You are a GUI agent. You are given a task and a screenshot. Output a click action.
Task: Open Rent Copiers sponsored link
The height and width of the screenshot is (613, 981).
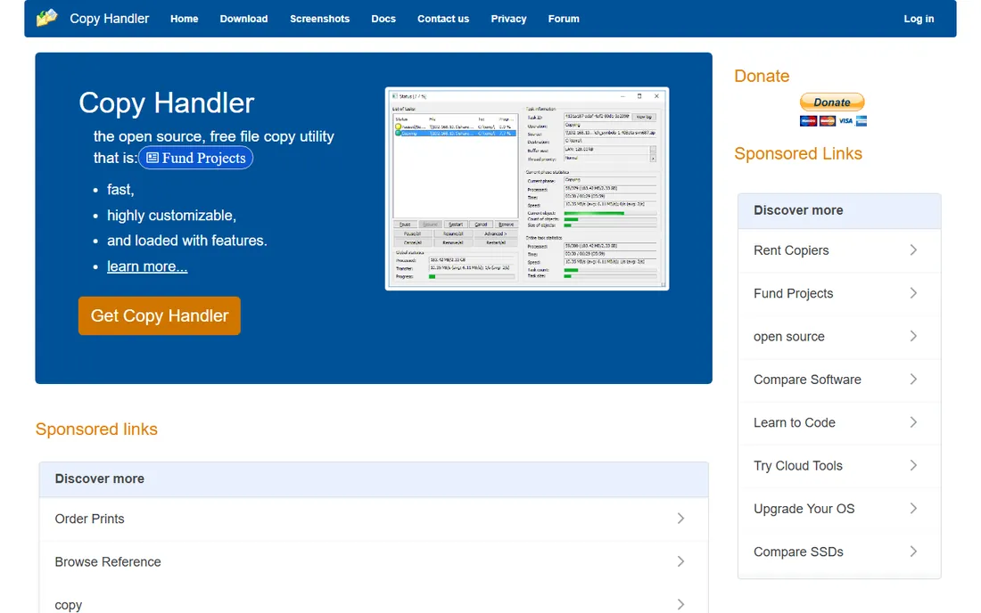(x=839, y=250)
